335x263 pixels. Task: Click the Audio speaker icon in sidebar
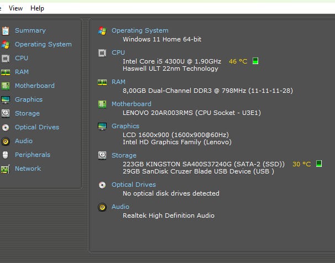pyautogui.click(x=6, y=141)
